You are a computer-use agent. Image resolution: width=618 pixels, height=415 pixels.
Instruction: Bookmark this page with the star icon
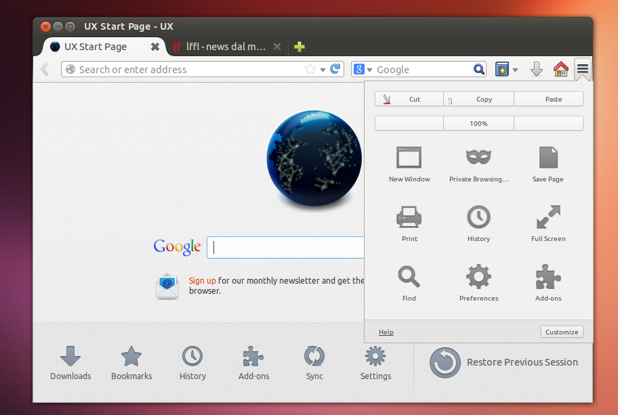tap(310, 69)
